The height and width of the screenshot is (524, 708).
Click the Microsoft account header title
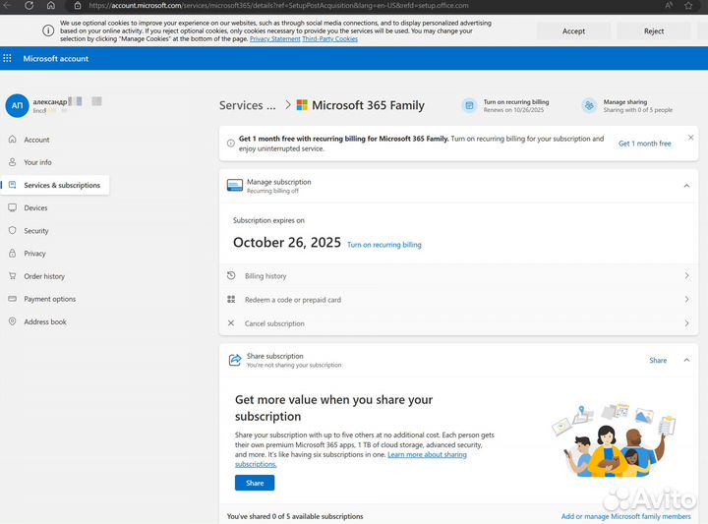tap(56, 59)
